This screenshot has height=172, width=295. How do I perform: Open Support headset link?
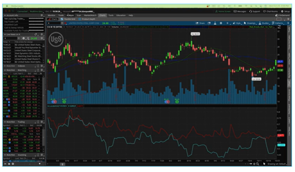[x=254, y=11]
